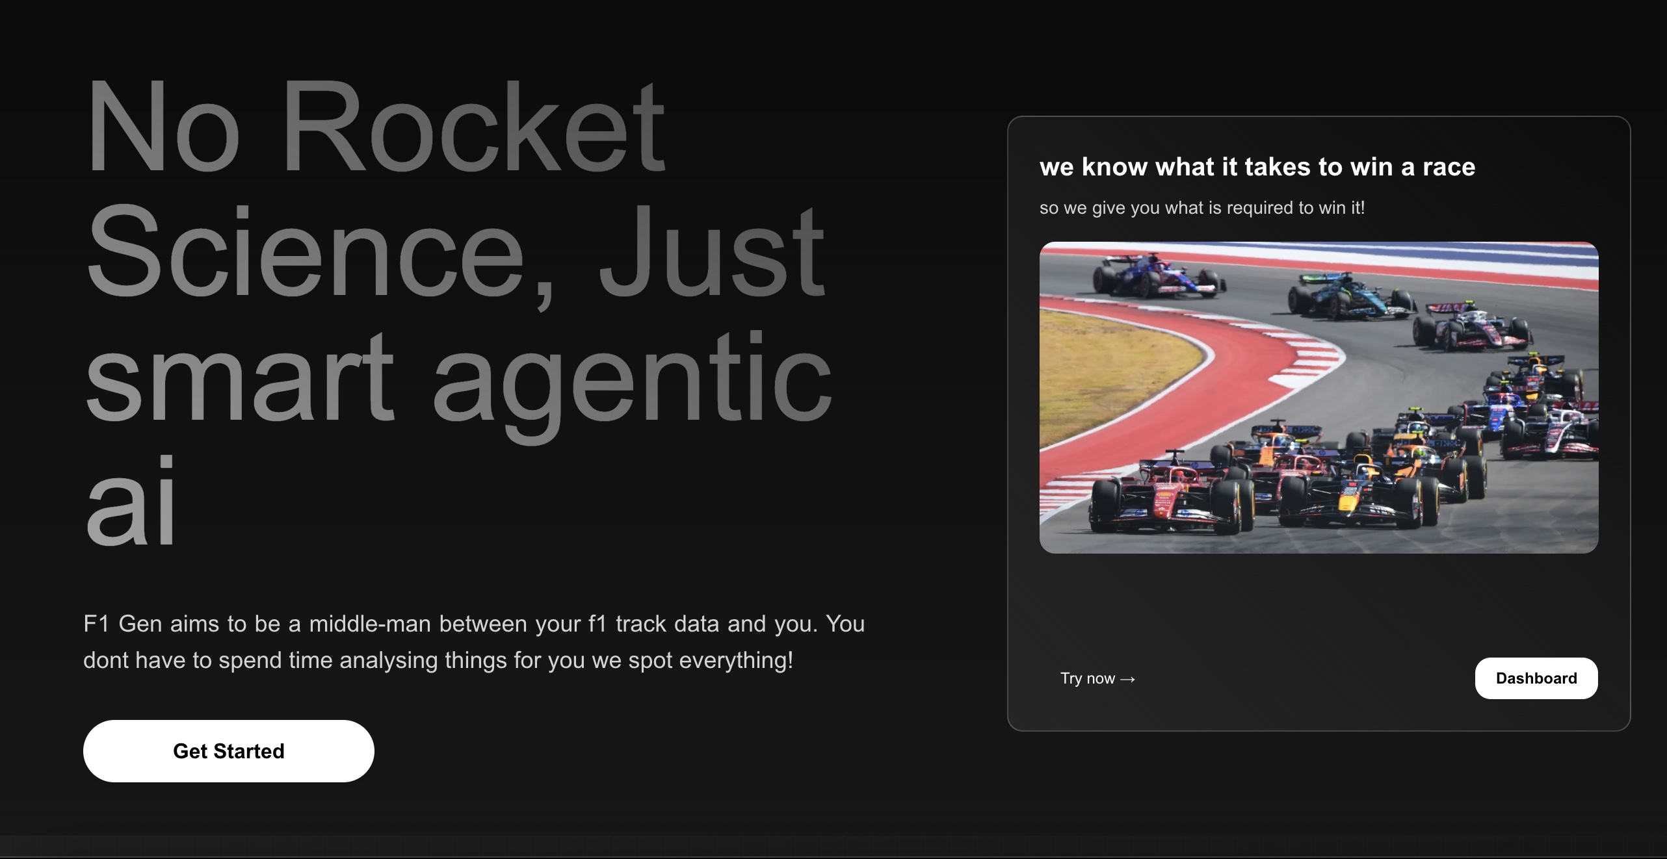
Task: Open the Dashboard button
Action: 1536,678
